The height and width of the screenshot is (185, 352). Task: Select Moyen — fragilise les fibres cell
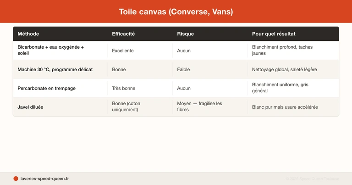click(x=199, y=107)
